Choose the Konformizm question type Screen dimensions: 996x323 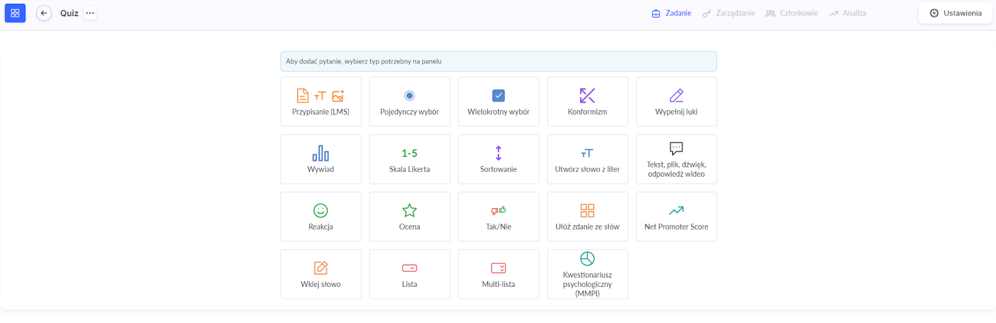click(x=587, y=101)
